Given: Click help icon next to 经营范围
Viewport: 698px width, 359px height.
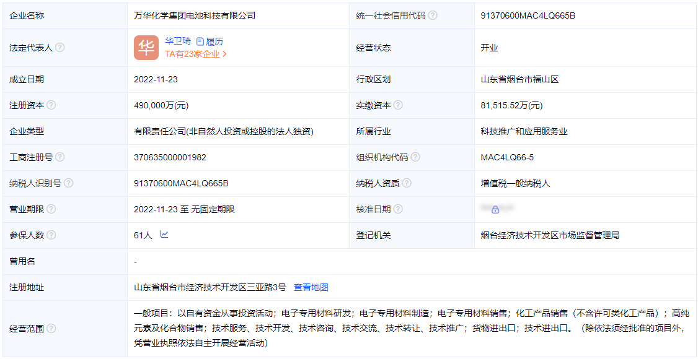Looking at the screenshot, I should coord(51,329).
